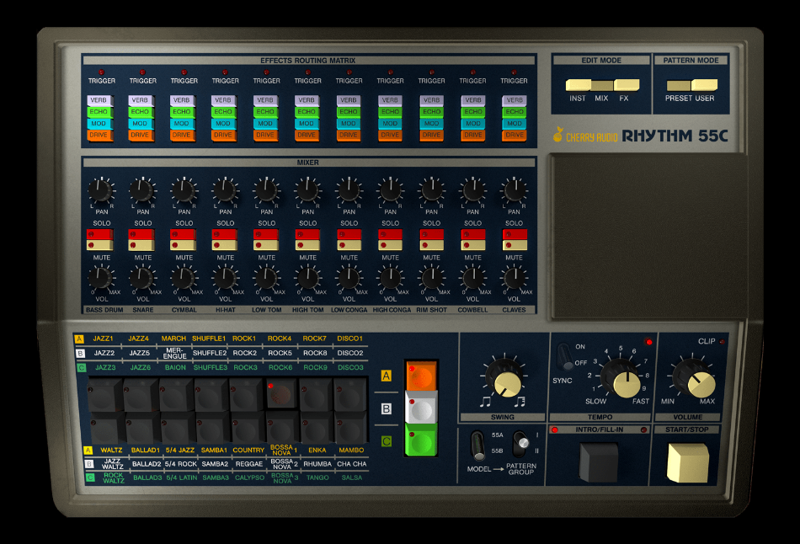Select the 5/4 JAZZ pattern button
The height and width of the screenshot is (544, 800).
(x=177, y=428)
